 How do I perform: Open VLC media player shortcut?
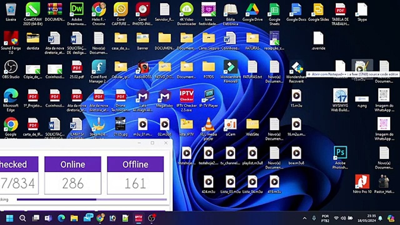[x=208, y=129]
